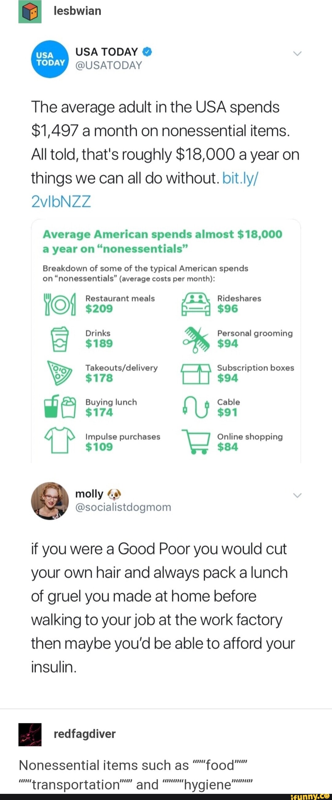Visit the @socialistdogmom profile handle

coord(123,507)
